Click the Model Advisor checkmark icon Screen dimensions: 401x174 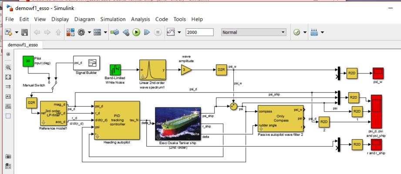coord(297,33)
